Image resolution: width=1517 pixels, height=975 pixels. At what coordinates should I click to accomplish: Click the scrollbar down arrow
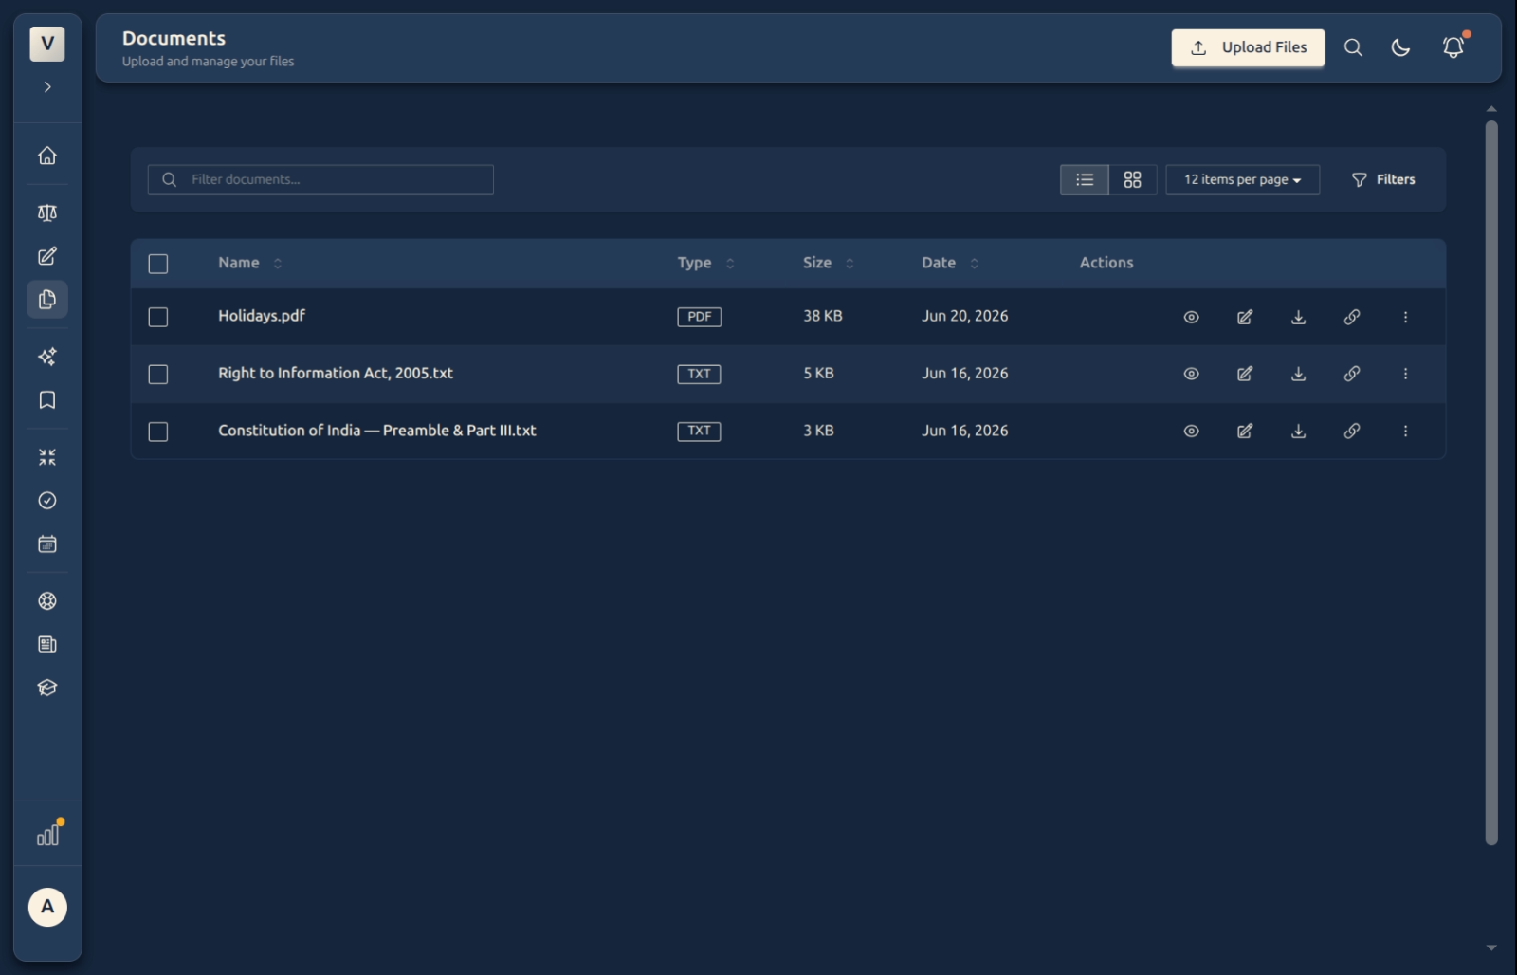coord(1491,947)
